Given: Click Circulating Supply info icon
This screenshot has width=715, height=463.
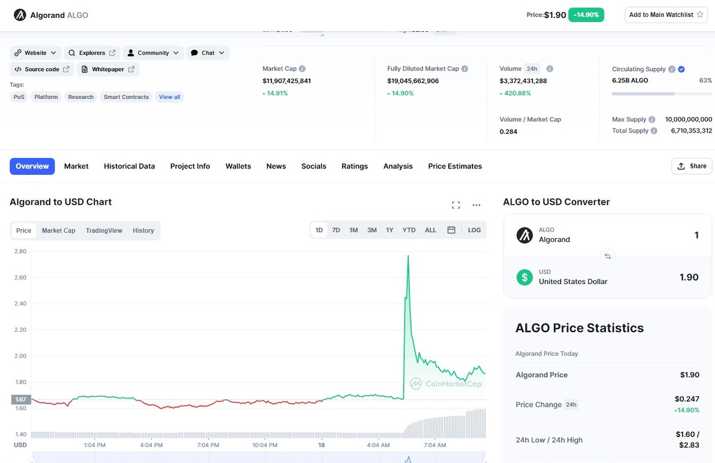Looking at the screenshot, I should [672, 69].
